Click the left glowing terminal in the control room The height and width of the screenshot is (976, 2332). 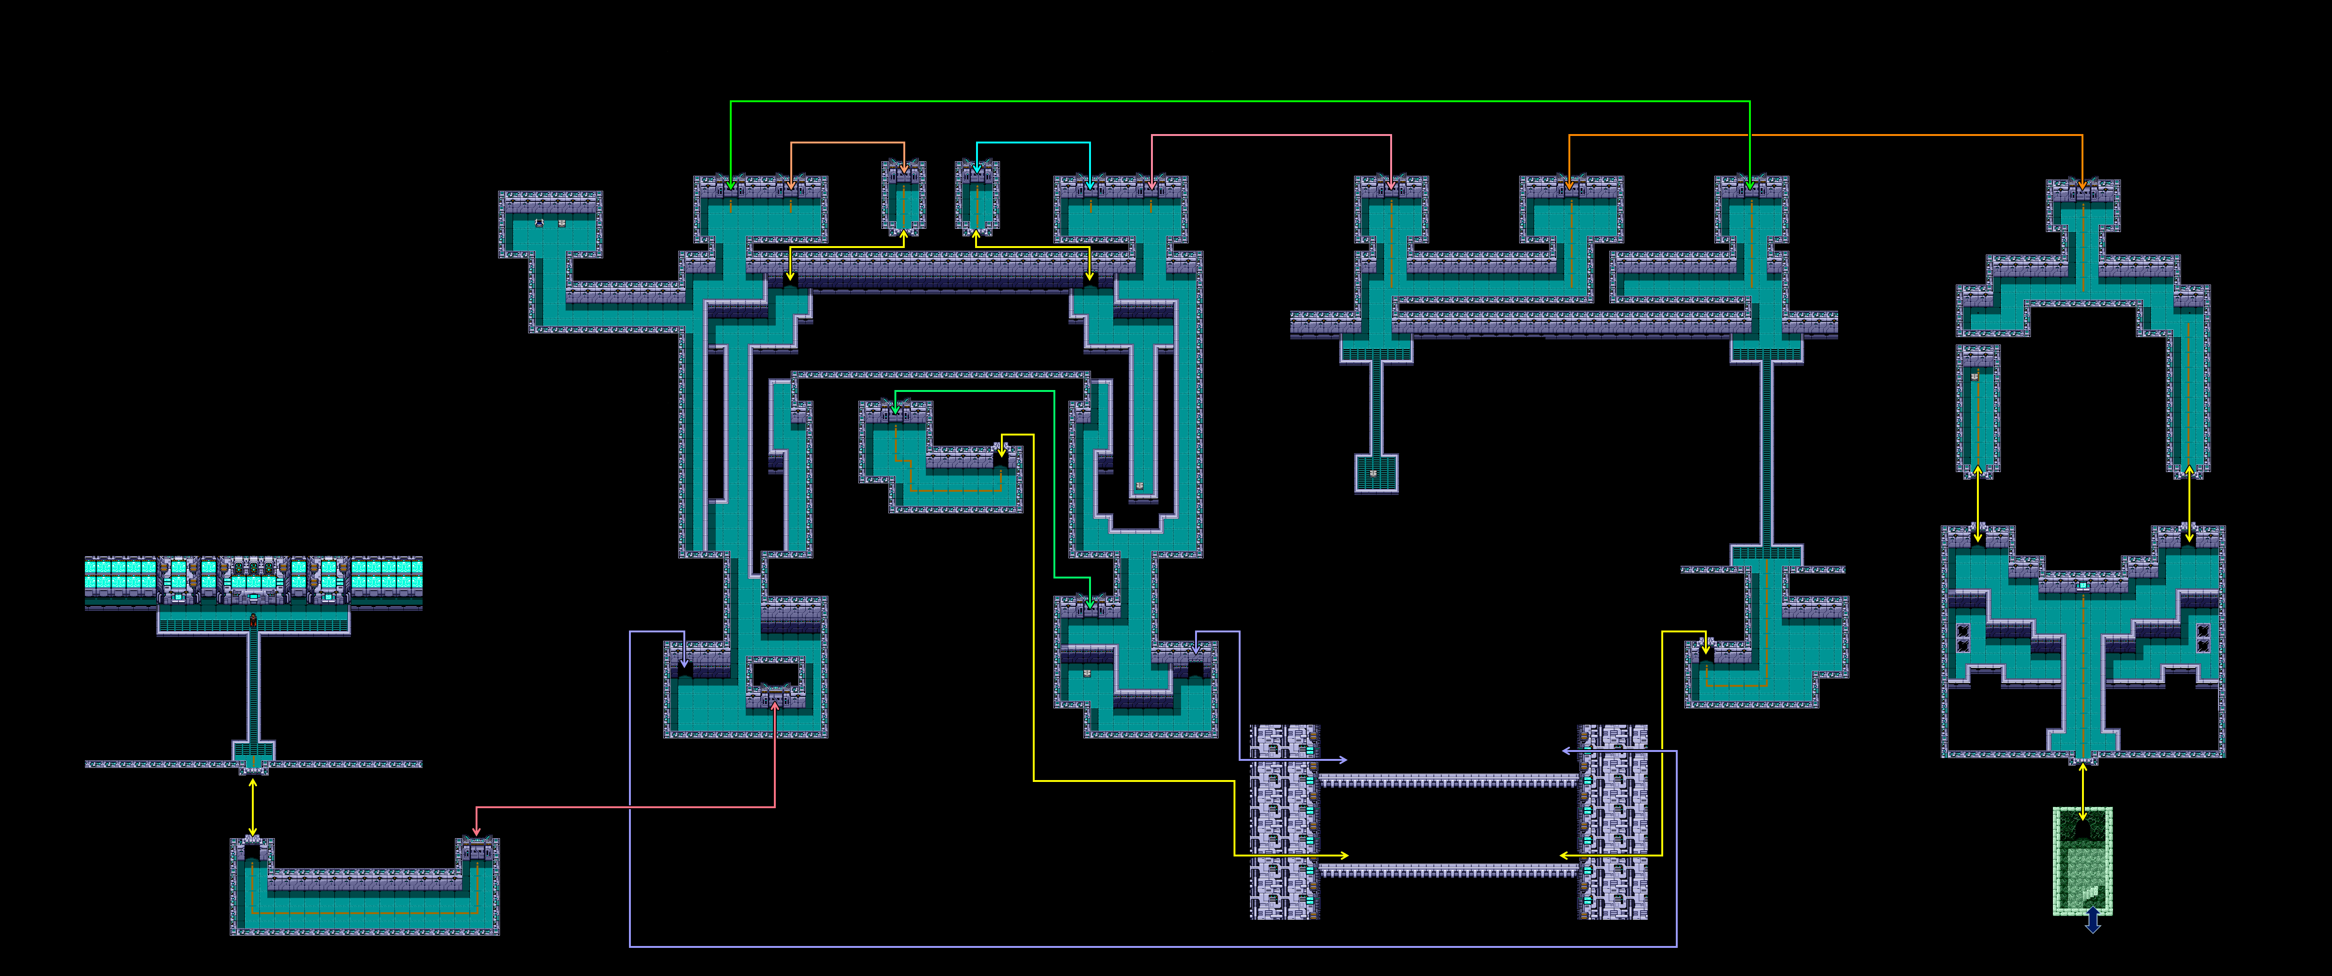178,597
